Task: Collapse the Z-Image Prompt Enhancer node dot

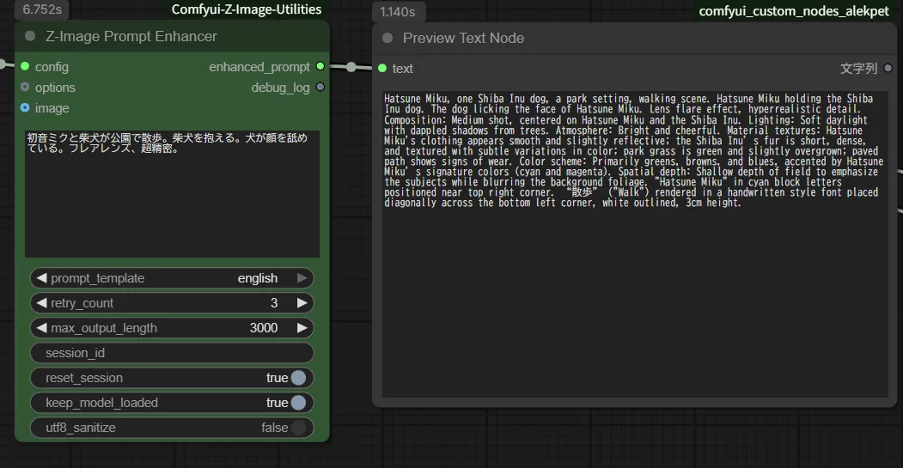Action: coord(31,36)
